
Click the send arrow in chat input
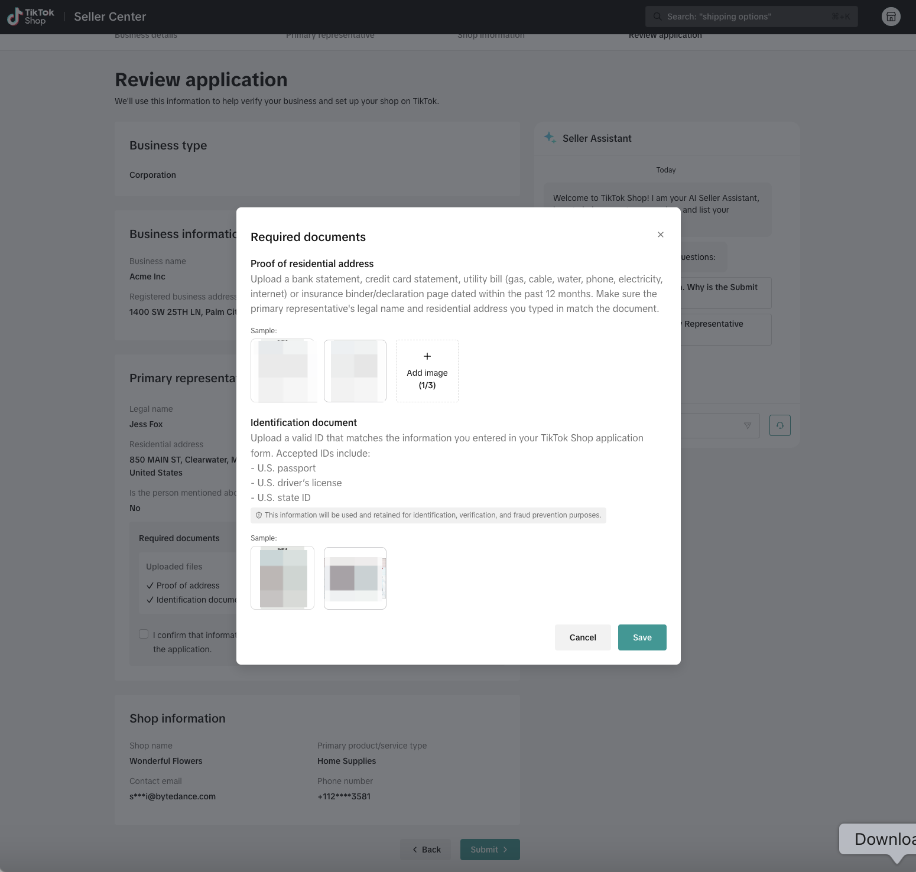coord(747,425)
